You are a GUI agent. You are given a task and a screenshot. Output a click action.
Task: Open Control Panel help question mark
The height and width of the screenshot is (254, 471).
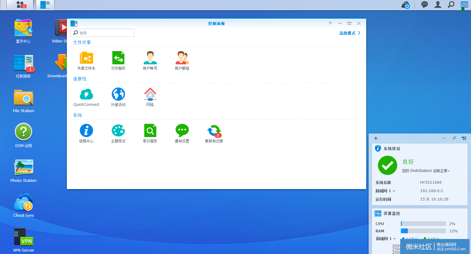pos(330,23)
